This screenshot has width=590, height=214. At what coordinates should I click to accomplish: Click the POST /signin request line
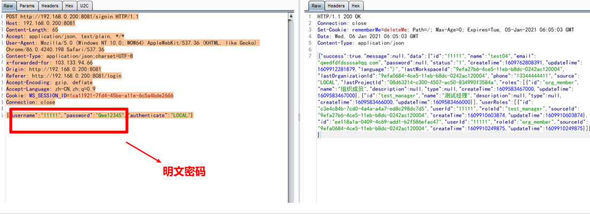[72, 17]
